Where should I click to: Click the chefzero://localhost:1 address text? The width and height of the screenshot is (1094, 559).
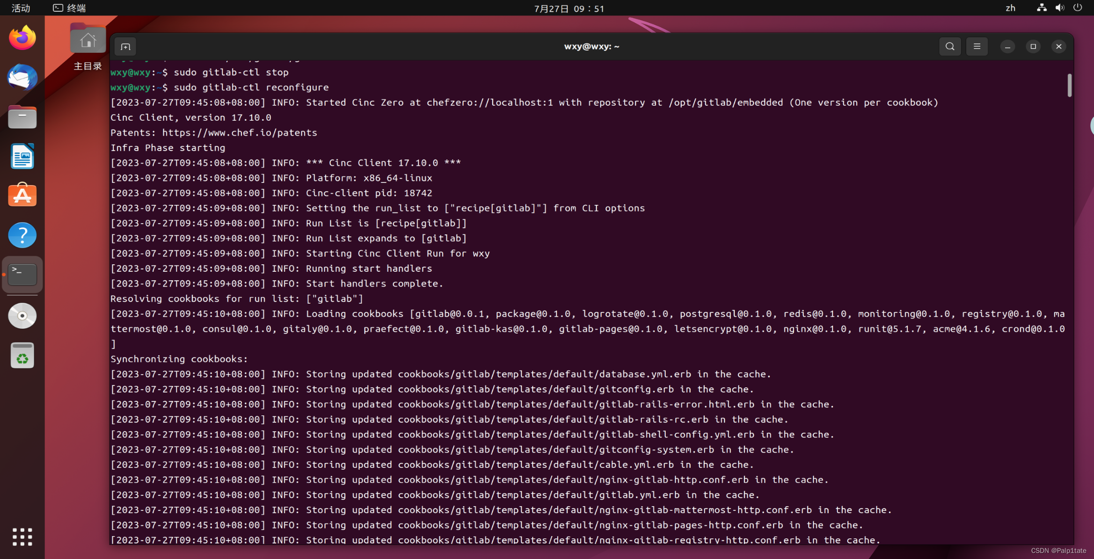tap(489, 102)
